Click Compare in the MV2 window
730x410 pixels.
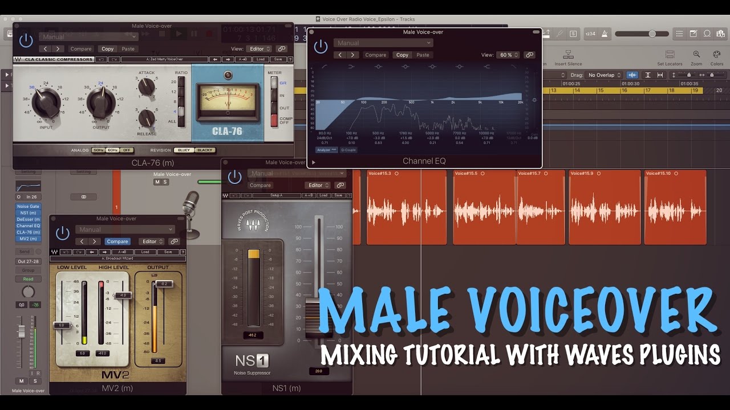117,241
